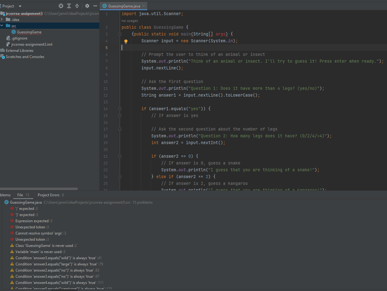The image size is (387, 291).
Task: Click the yellow lightbulb quick-fix icon
Action: coord(126,41)
